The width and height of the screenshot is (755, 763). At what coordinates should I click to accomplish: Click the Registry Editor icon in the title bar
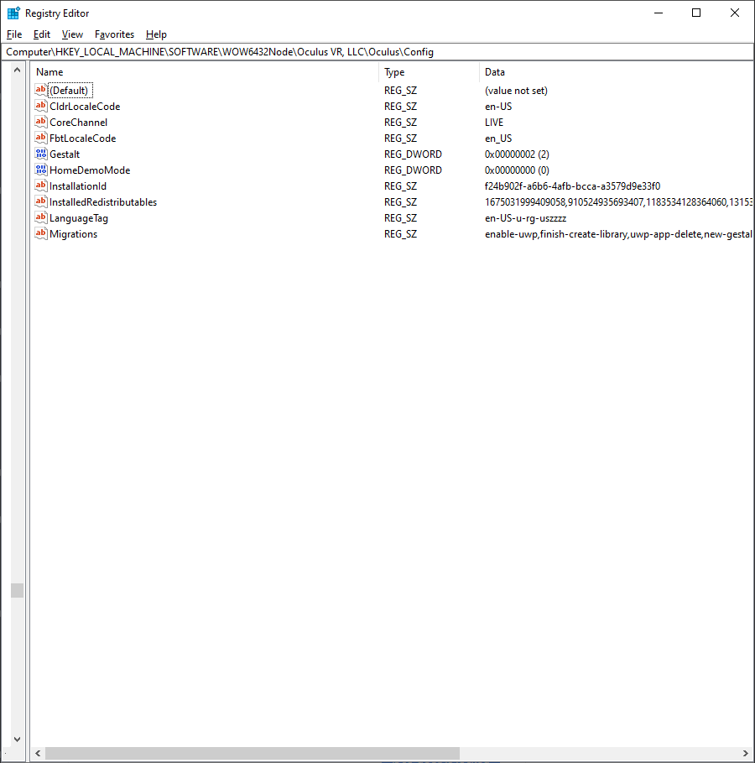pyautogui.click(x=13, y=13)
